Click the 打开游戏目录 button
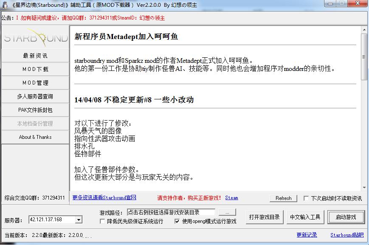369x245 pixels. point(265,217)
